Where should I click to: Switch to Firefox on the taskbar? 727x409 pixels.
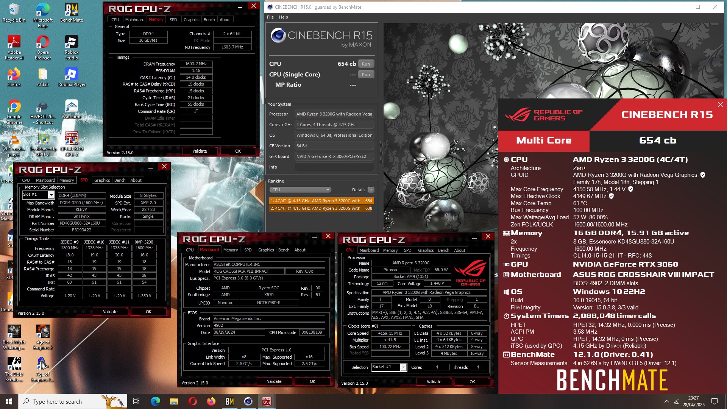click(x=211, y=401)
